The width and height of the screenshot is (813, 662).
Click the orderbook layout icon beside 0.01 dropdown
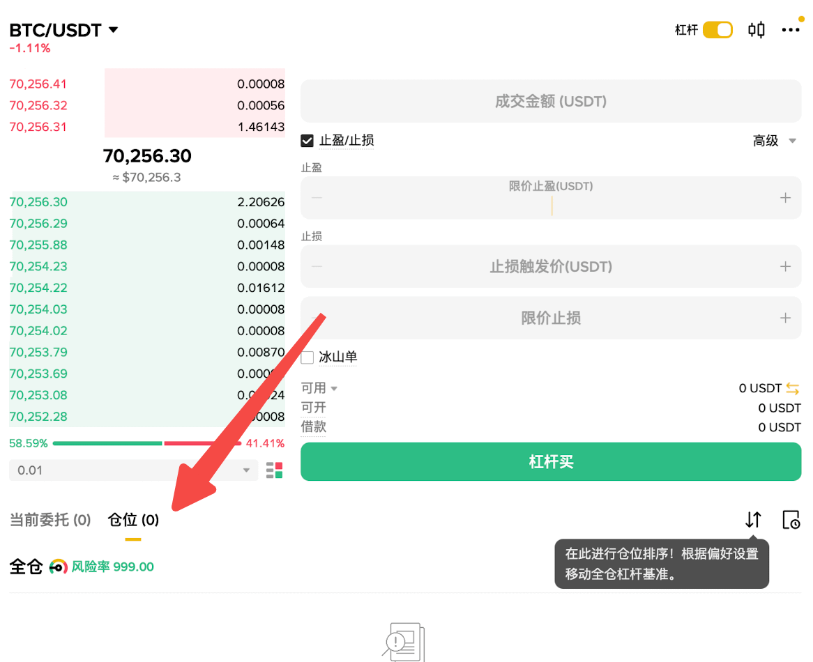click(274, 470)
